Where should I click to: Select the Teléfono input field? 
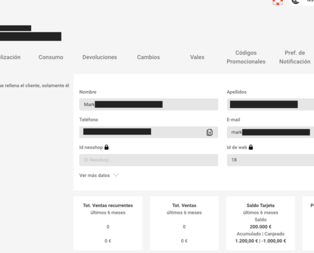pyautogui.click(x=148, y=132)
